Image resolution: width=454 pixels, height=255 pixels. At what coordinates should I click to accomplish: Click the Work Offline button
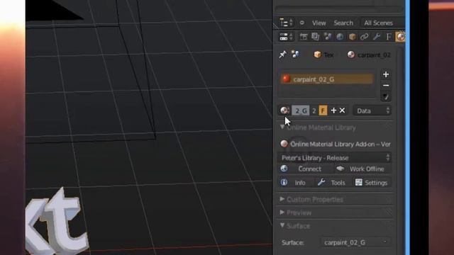click(x=362, y=169)
